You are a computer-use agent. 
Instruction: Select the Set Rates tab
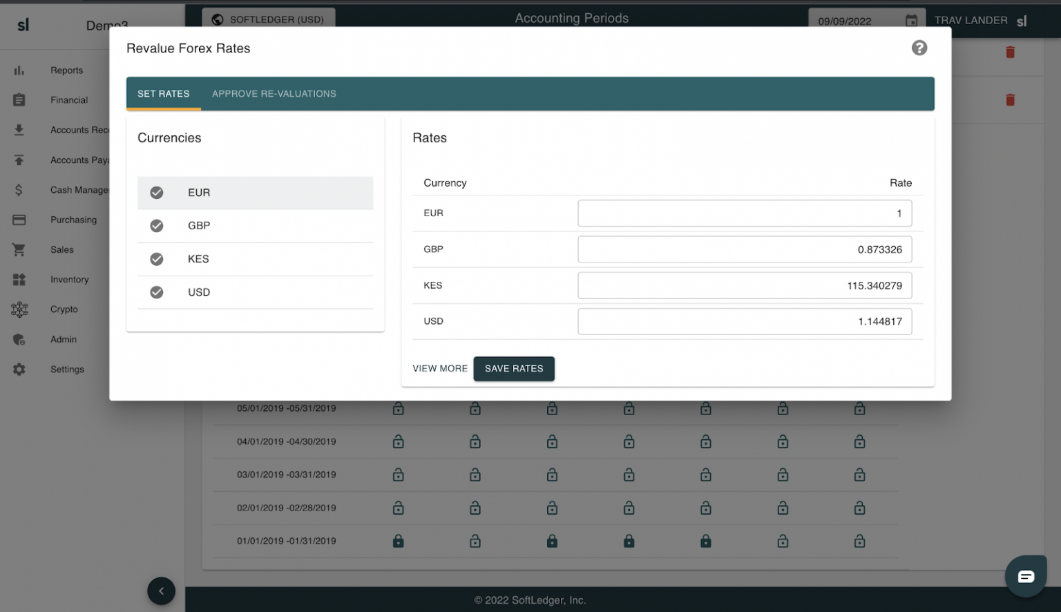coord(163,94)
